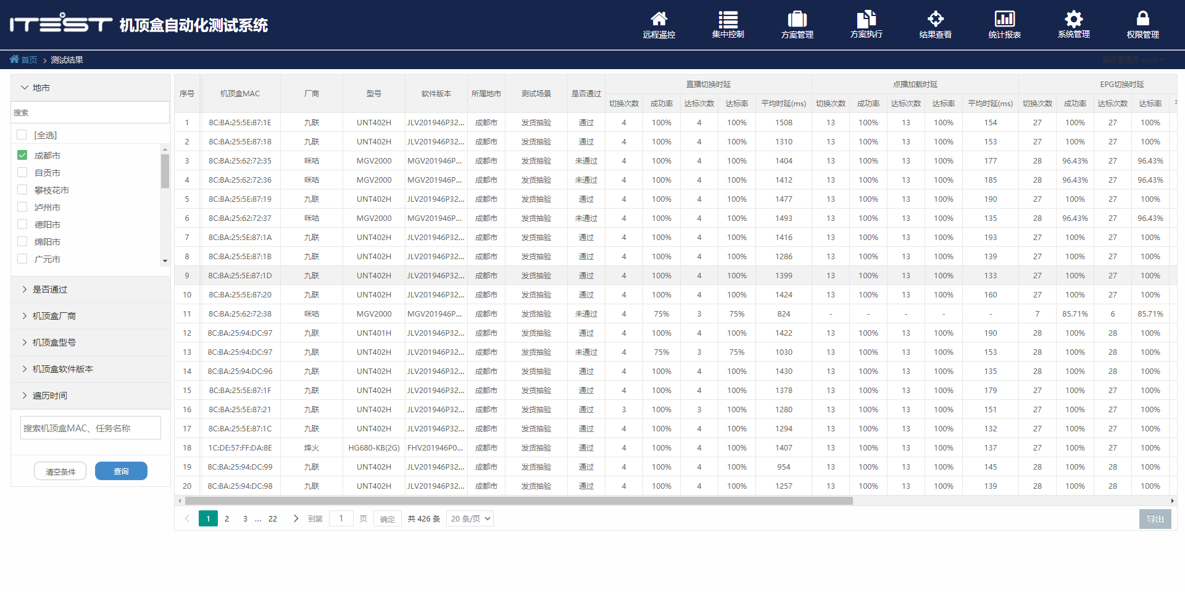Viewport: 1185px width, 598px height.
Task: Click the table's horizontal scrollbar
Action: tap(518, 501)
